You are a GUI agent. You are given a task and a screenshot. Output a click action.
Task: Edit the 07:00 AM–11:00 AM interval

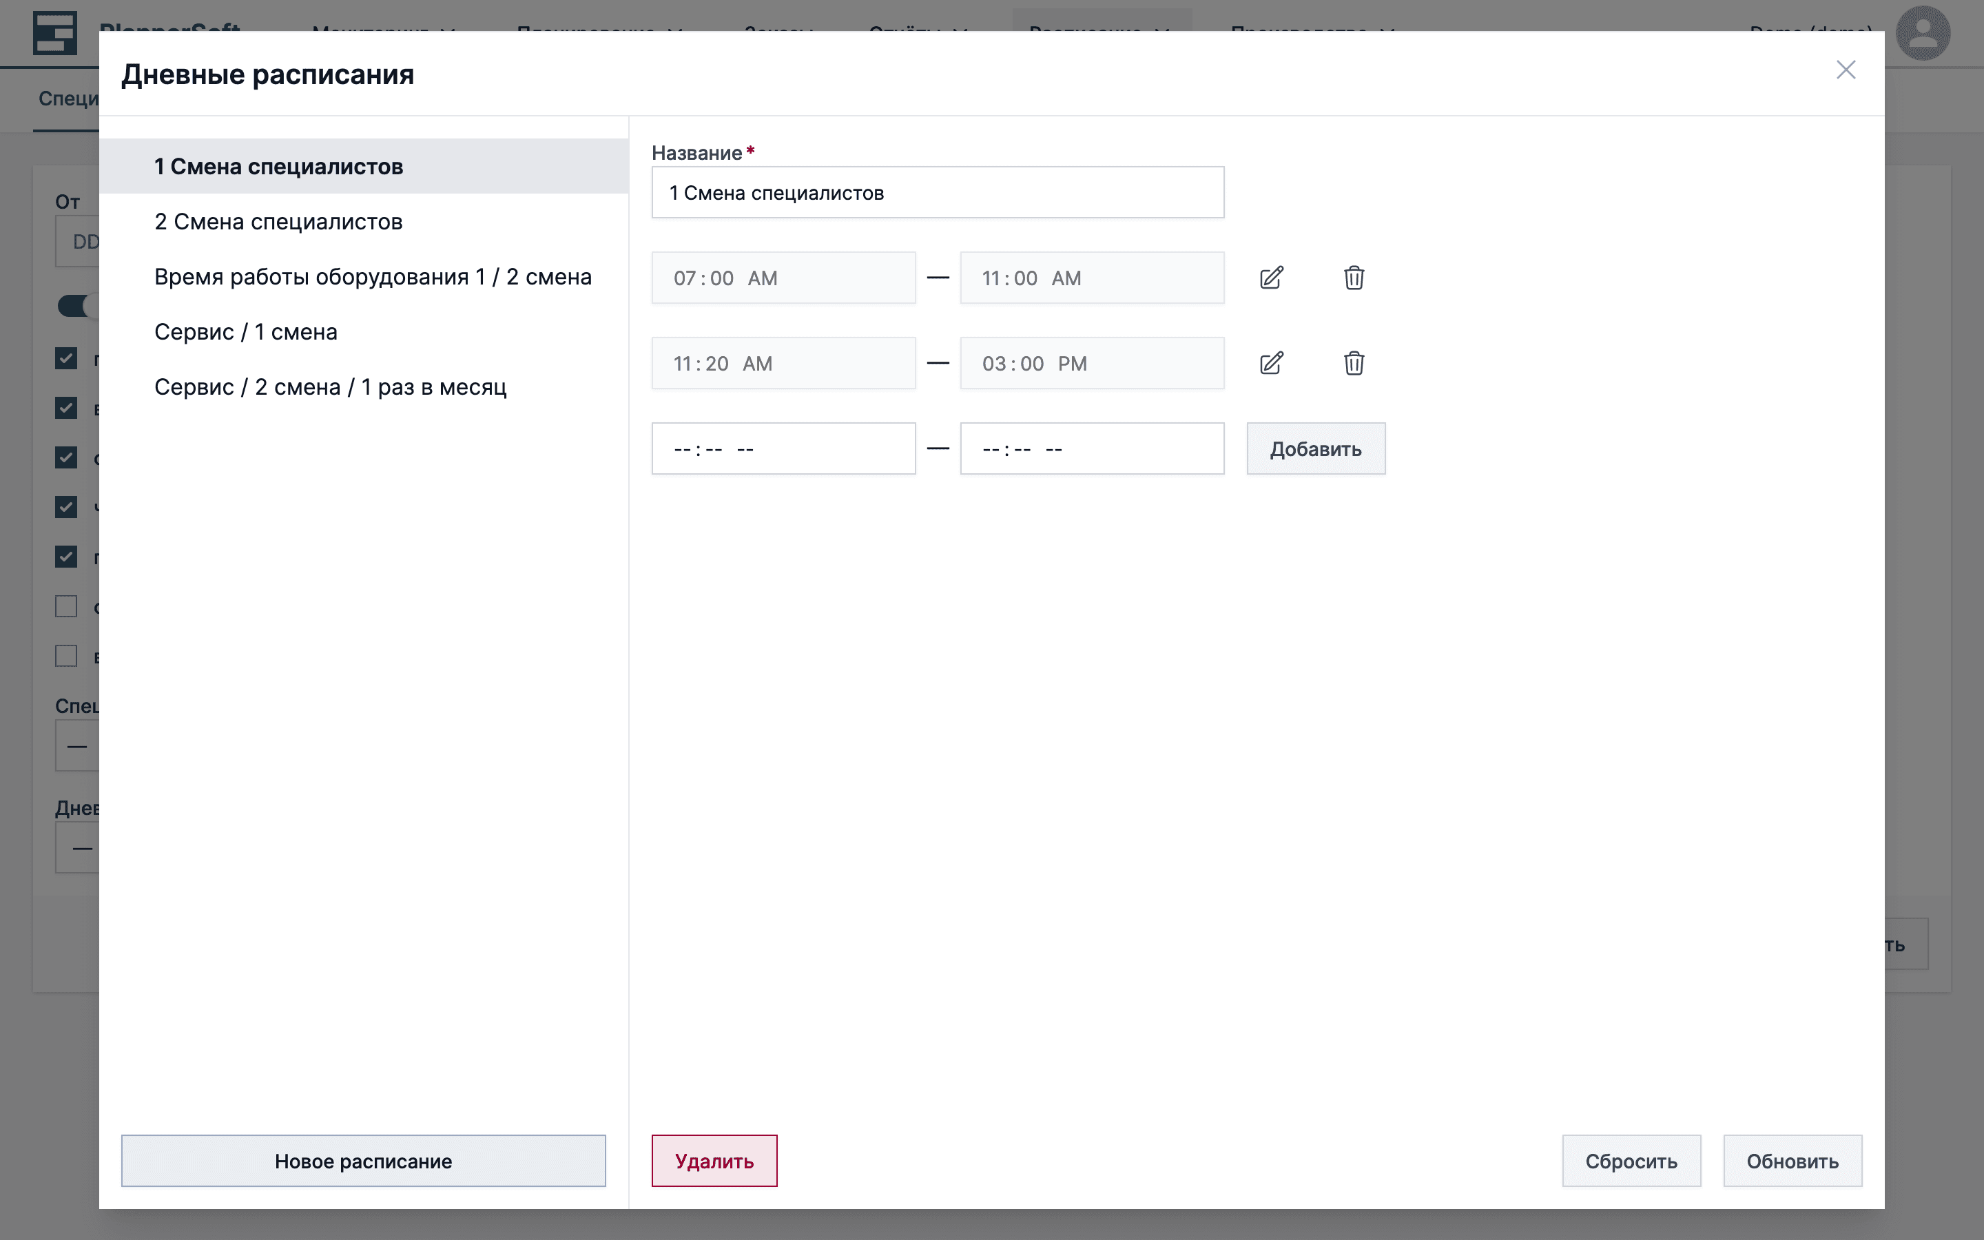click(x=1271, y=278)
